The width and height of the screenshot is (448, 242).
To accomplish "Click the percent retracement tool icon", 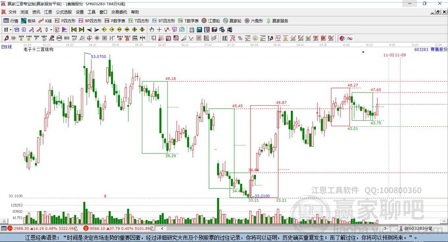I will pyautogui.click(x=240, y=38).
